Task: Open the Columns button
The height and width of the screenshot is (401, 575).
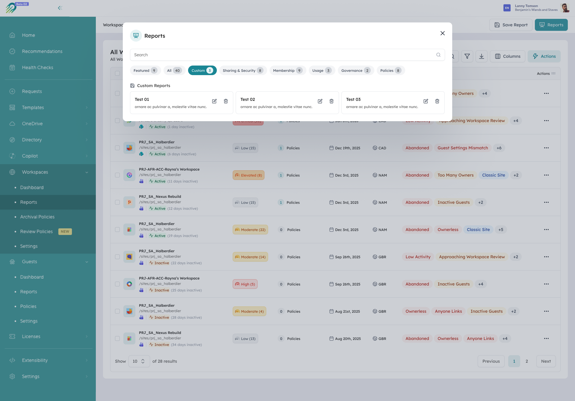Action: (x=507, y=56)
